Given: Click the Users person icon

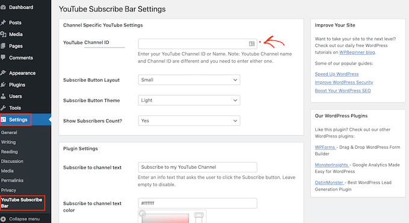Looking at the screenshot, I should coord(3,96).
